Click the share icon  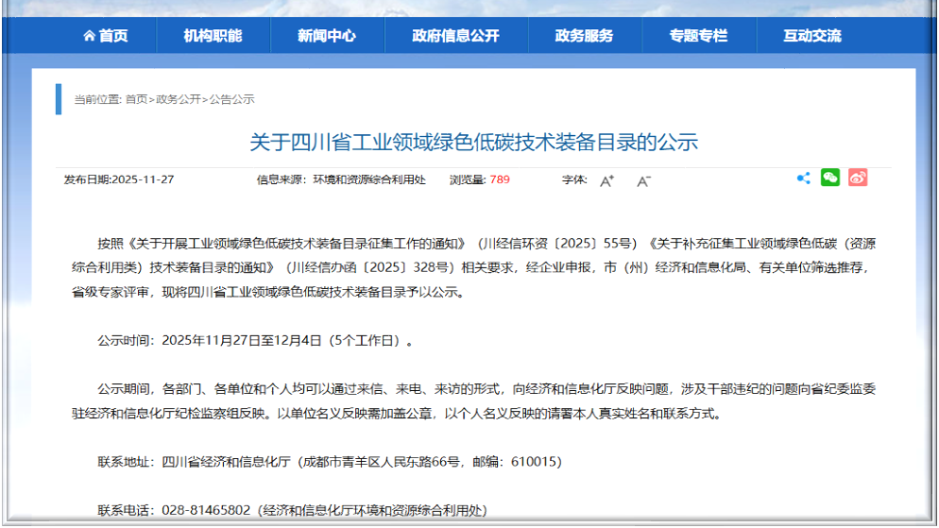[x=803, y=179]
